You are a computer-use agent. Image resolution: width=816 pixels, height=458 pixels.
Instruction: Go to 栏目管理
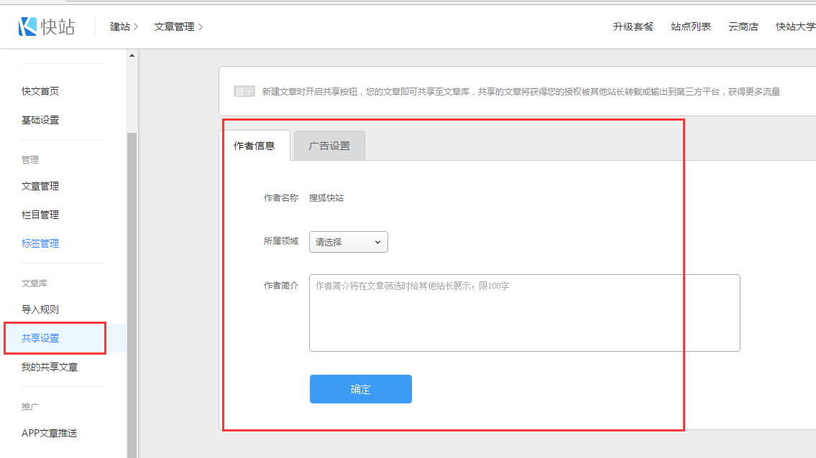tap(40, 215)
